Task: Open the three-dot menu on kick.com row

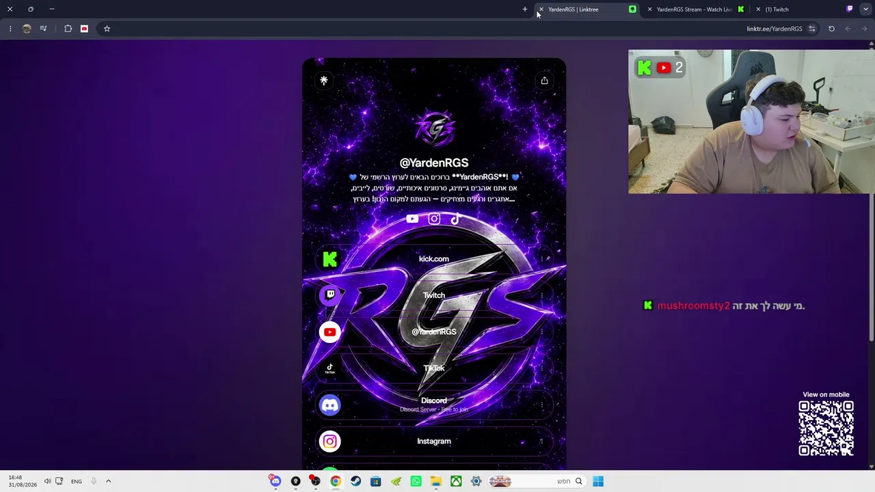Action: [541, 259]
